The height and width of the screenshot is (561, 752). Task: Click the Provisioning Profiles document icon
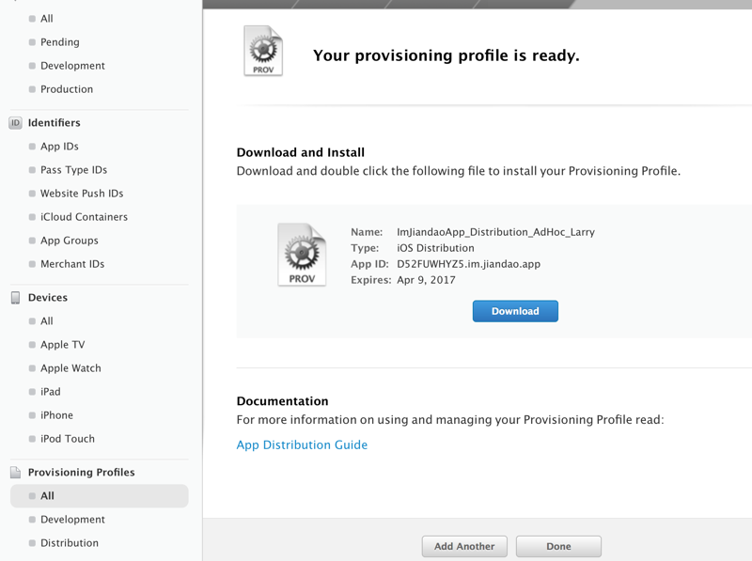[15, 473]
